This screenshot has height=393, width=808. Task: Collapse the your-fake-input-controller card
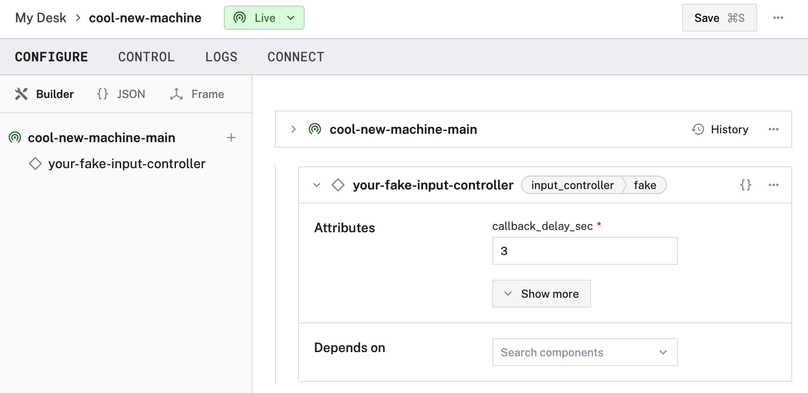(317, 185)
